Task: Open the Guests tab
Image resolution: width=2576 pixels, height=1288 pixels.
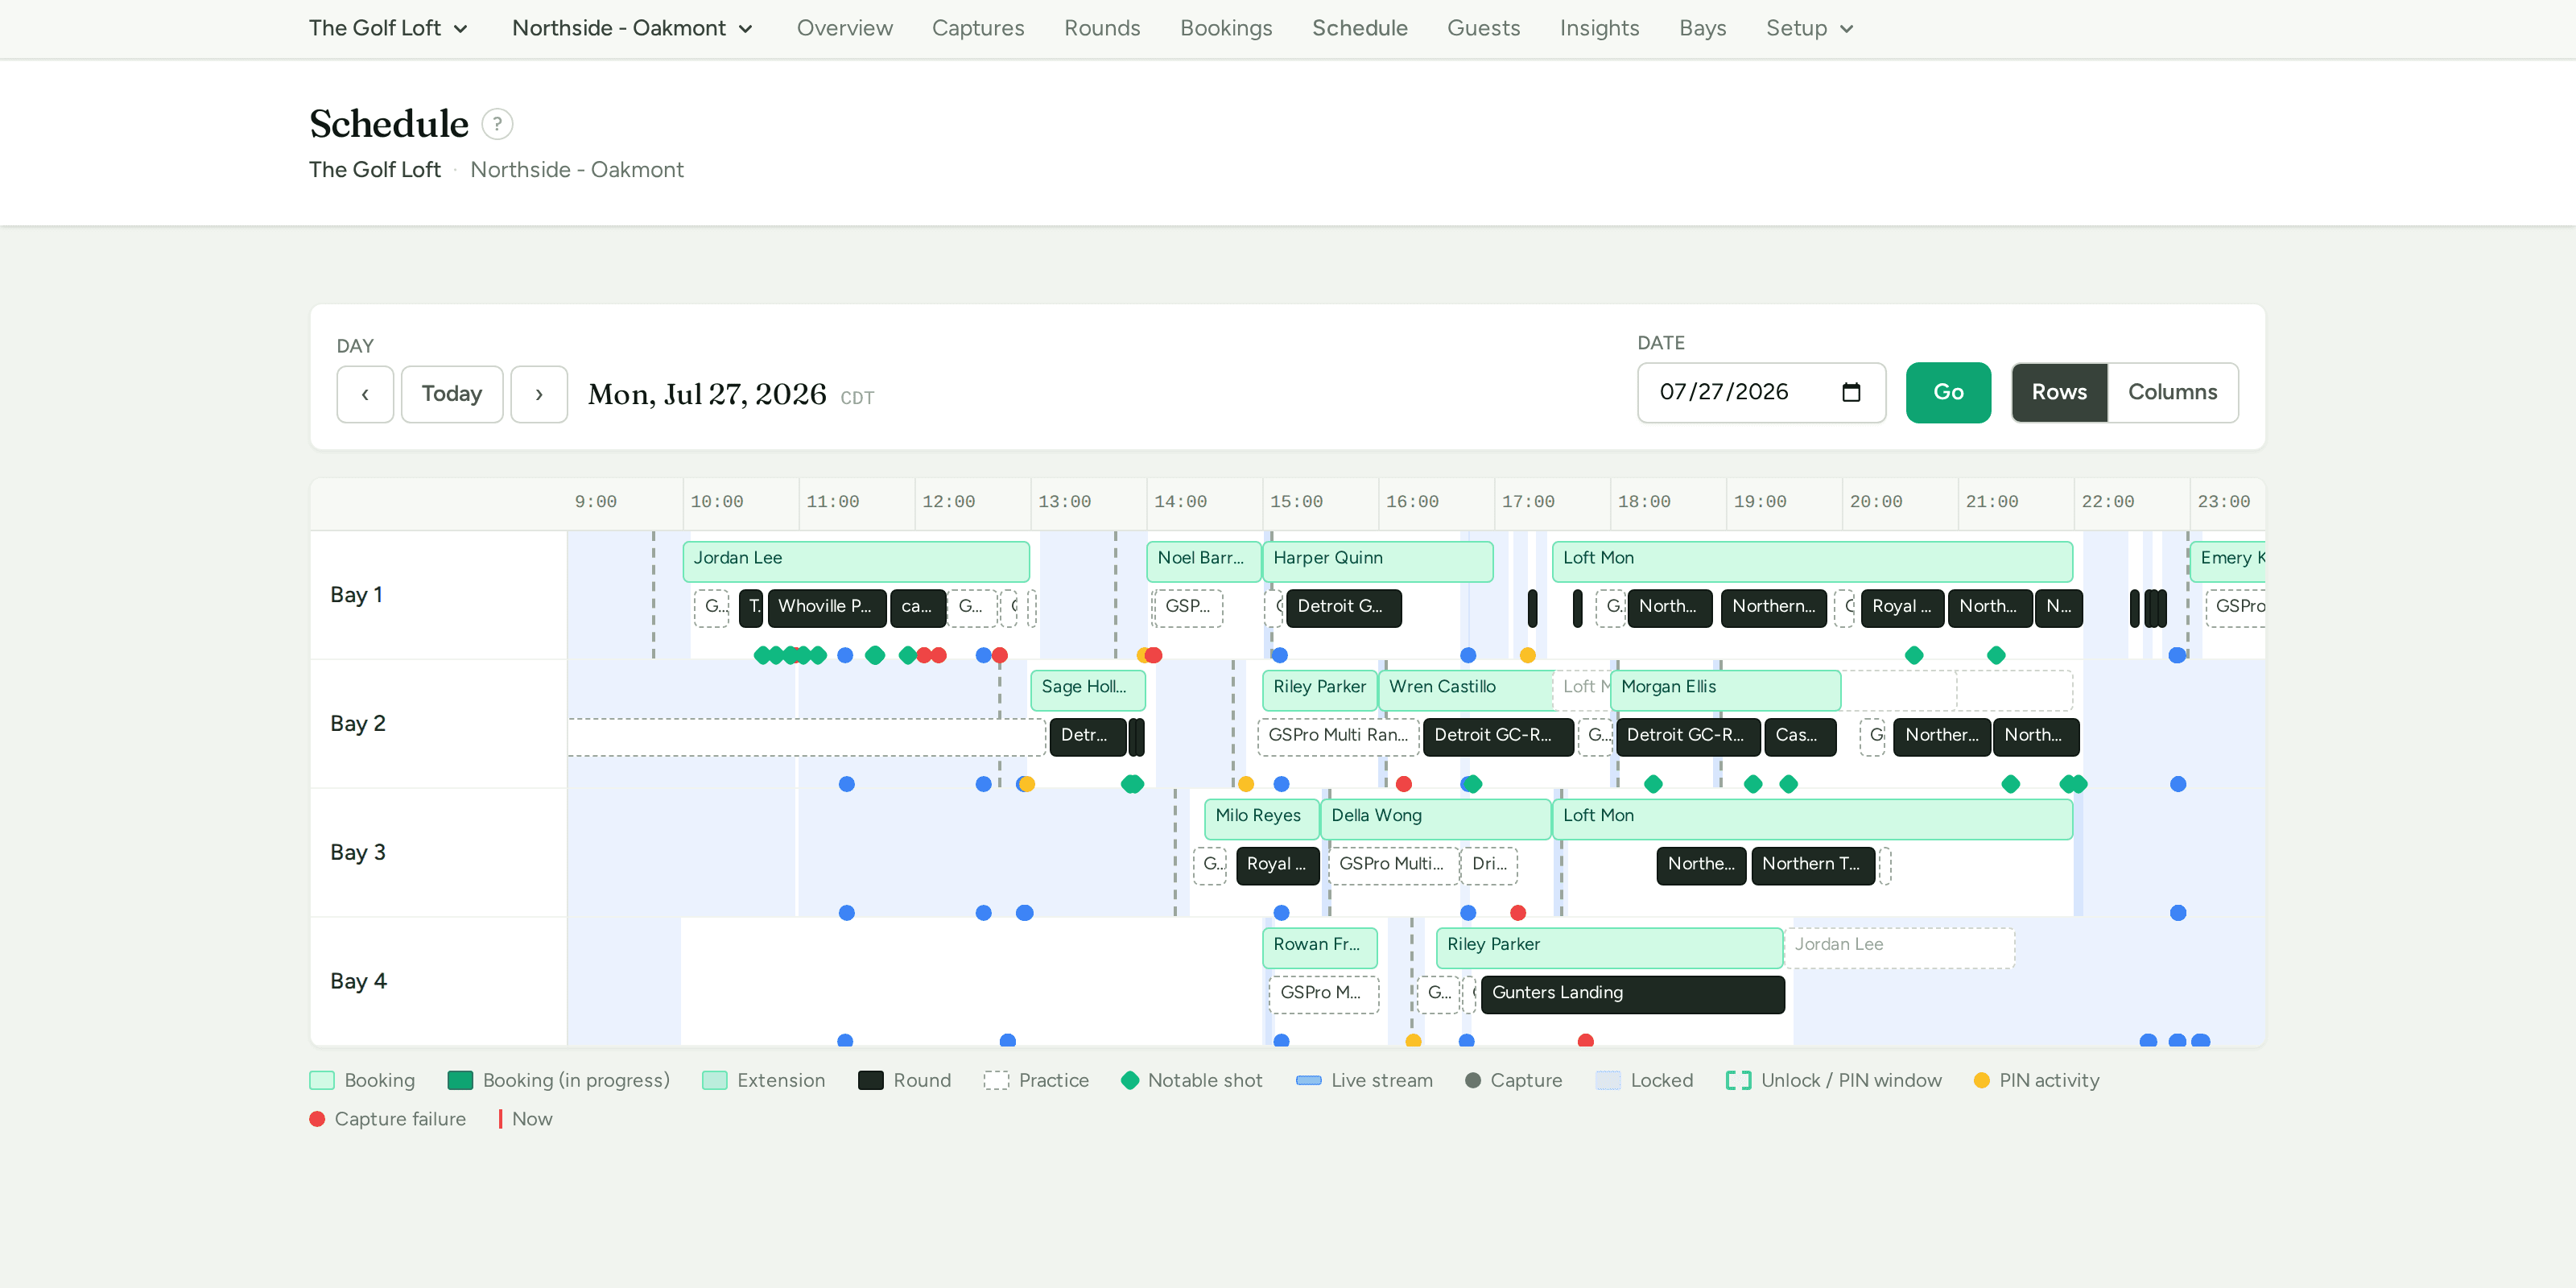Action: coord(1483,28)
